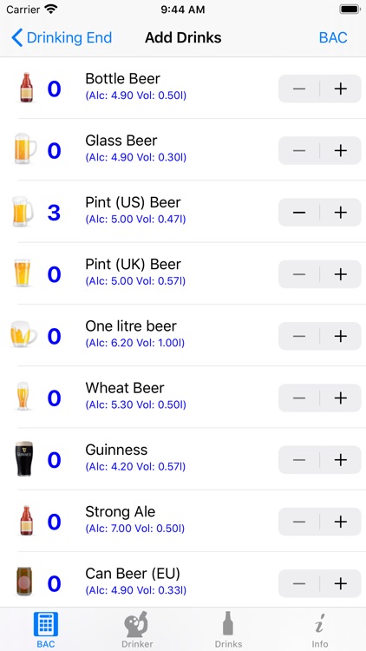Go back to Drinking End

click(x=62, y=38)
